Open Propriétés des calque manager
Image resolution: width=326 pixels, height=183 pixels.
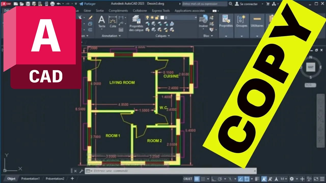[x=136, y=23]
